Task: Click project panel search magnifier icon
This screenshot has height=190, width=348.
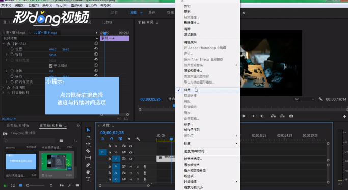Action: [70, 185]
